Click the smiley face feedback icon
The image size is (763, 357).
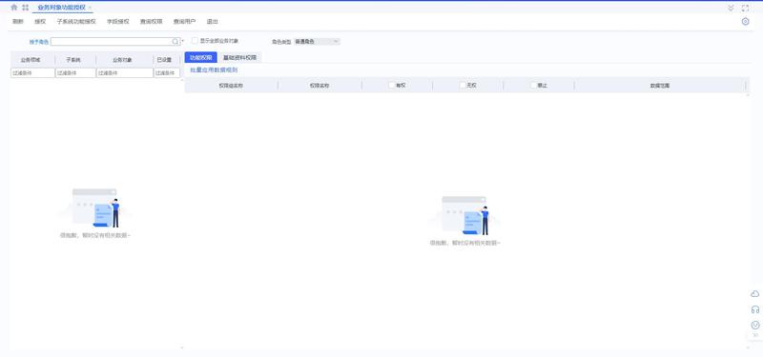click(755, 325)
